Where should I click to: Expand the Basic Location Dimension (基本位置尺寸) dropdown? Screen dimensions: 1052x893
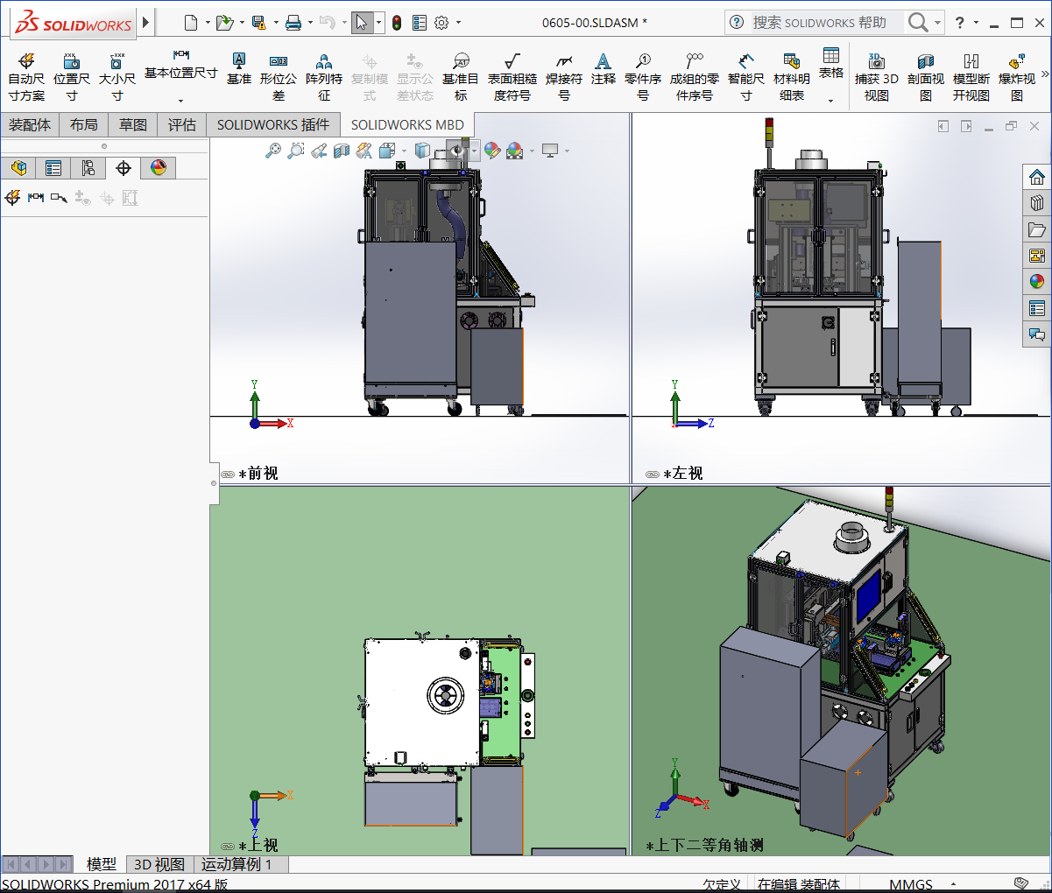pyautogui.click(x=180, y=101)
